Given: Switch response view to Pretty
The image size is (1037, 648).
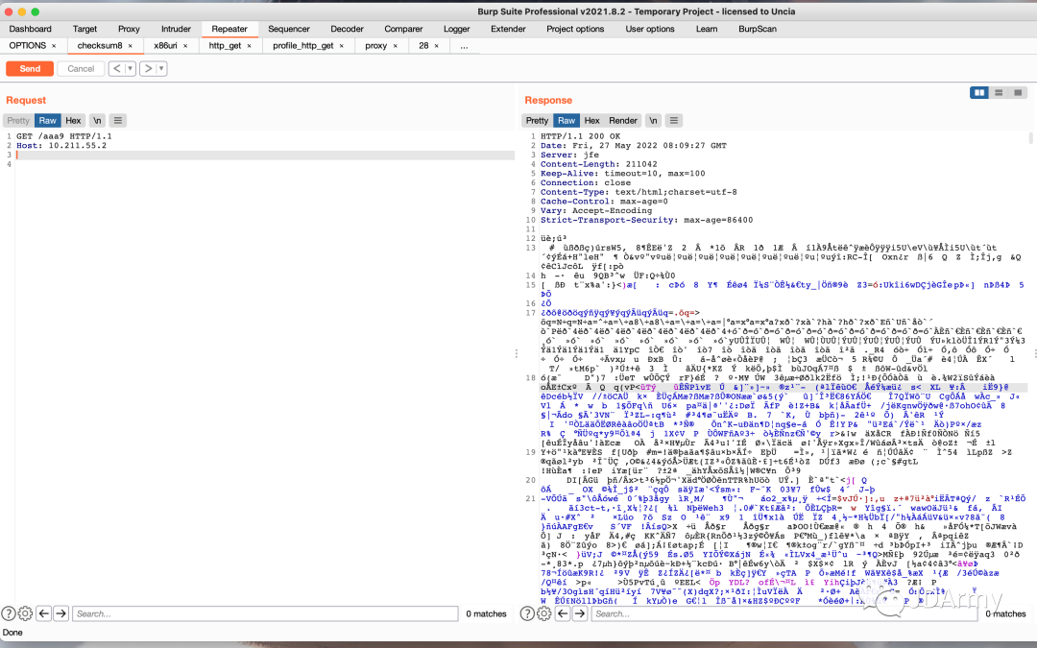Looking at the screenshot, I should click(x=537, y=120).
